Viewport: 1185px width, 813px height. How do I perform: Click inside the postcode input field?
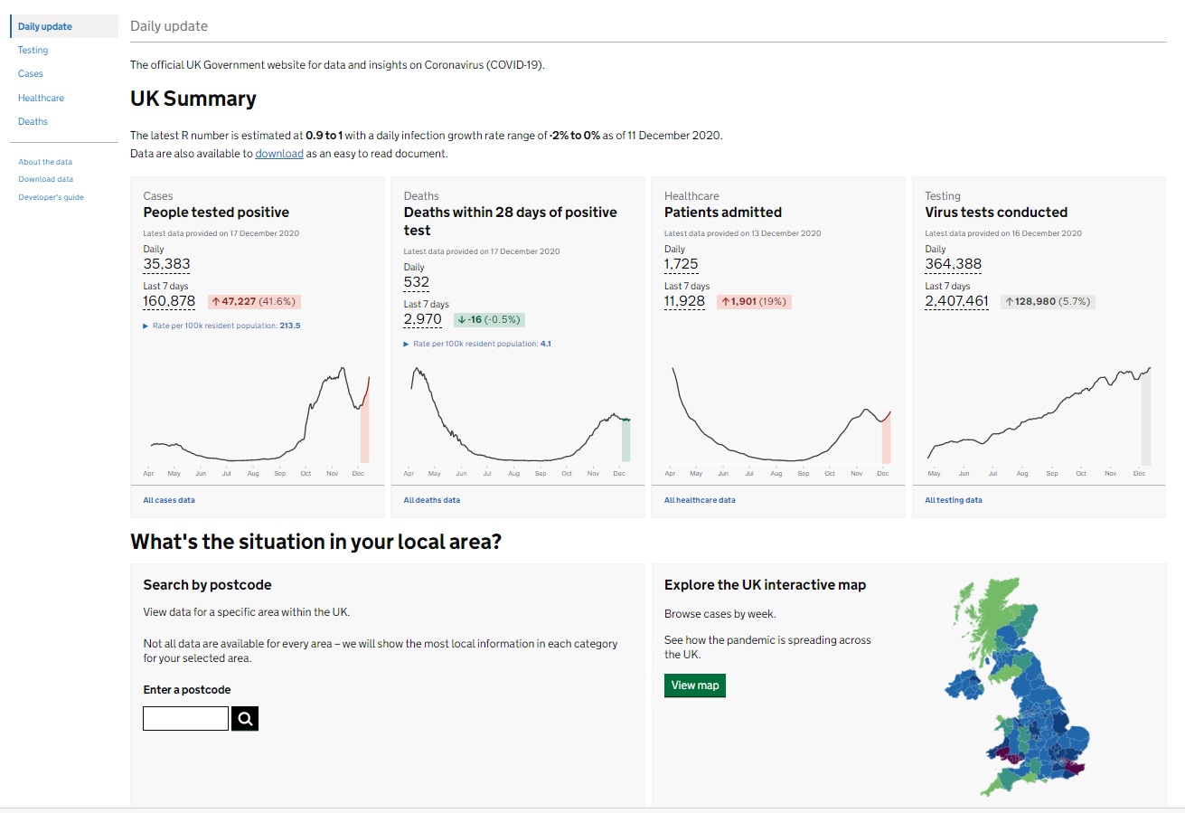point(185,719)
